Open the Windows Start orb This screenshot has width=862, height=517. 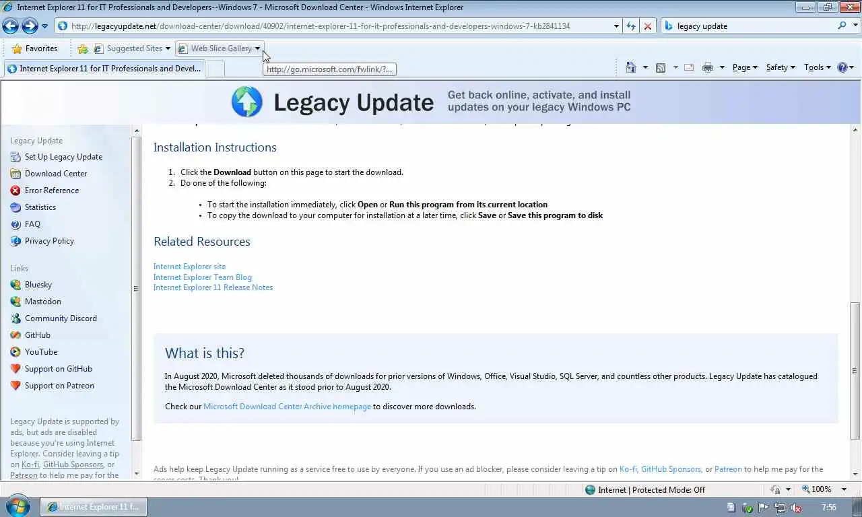click(x=18, y=507)
